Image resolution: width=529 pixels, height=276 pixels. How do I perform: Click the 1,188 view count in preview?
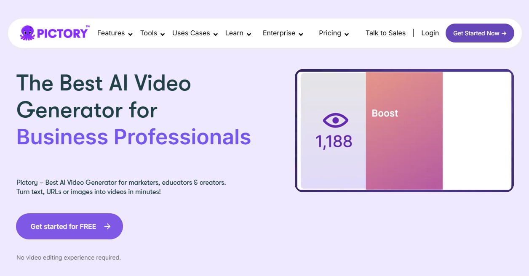coord(334,142)
